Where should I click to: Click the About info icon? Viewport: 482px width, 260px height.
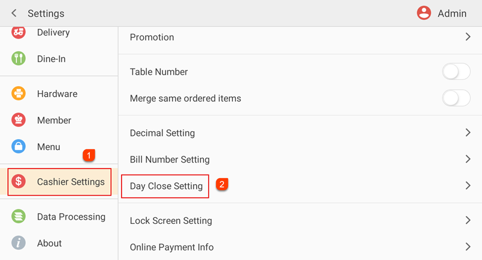(19, 243)
